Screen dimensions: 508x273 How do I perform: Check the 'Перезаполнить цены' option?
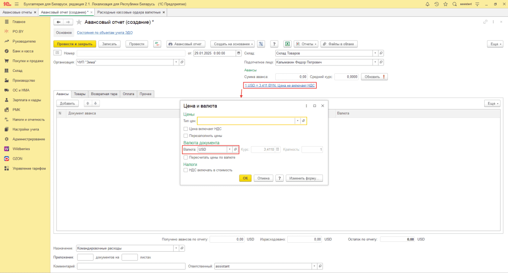(186, 135)
